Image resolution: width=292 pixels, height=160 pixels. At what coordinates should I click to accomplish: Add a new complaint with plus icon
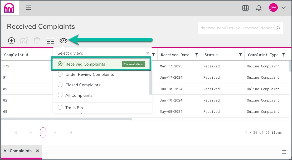(12, 41)
